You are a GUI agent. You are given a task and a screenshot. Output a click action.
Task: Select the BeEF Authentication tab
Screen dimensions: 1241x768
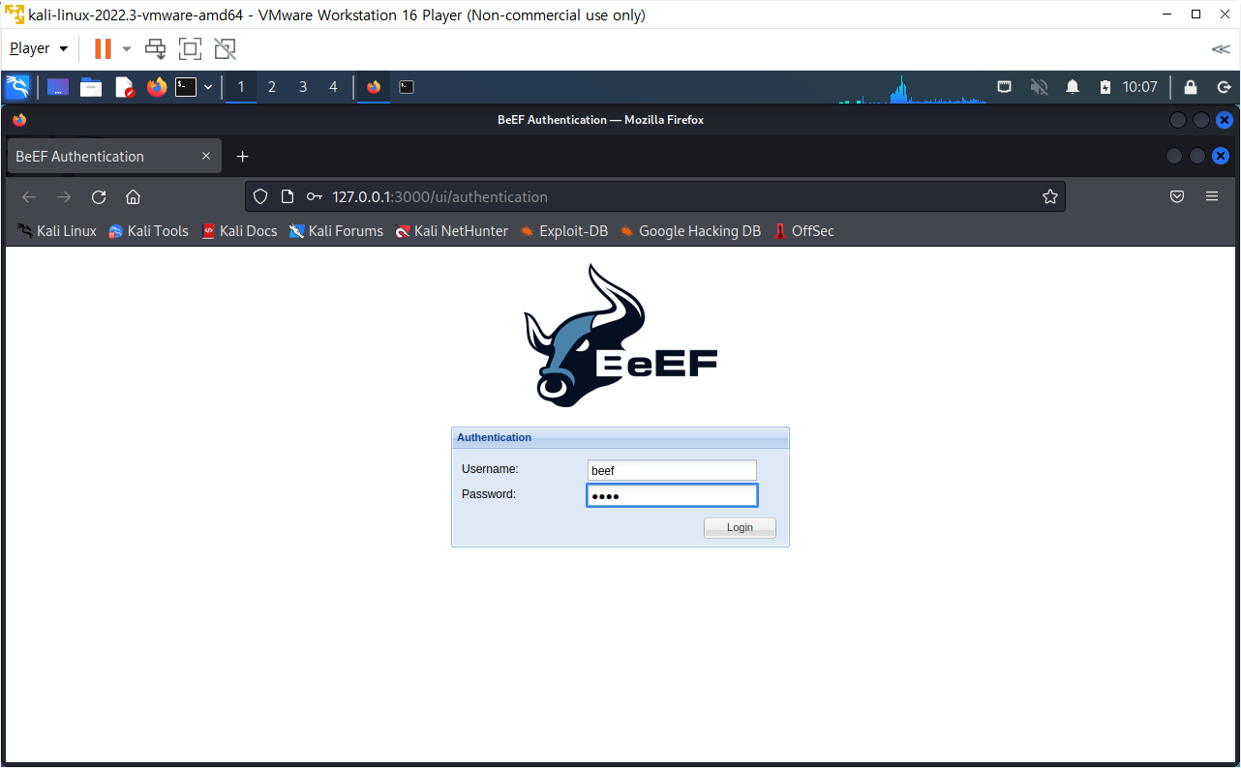114,156
